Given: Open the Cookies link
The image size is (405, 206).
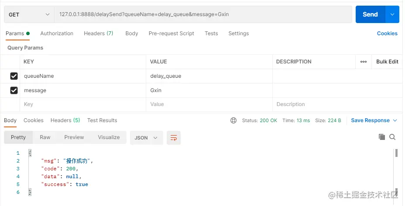Looking at the screenshot, I should [x=387, y=33].
